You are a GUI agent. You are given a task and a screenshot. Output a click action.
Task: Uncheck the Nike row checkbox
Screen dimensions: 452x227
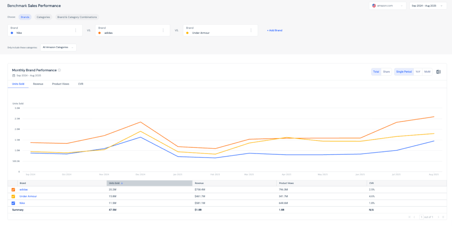13,203
